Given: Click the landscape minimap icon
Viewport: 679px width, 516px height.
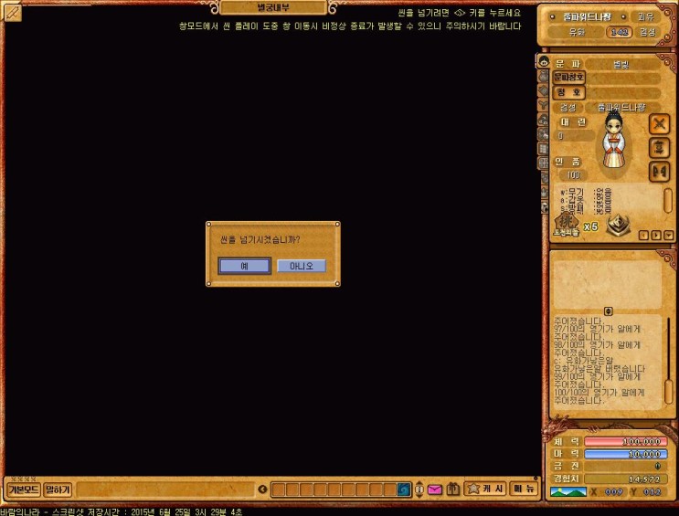Looking at the screenshot, I should [568, 493].
